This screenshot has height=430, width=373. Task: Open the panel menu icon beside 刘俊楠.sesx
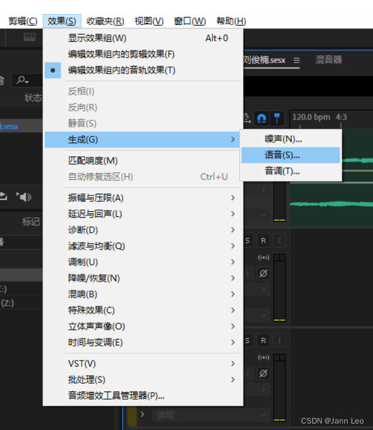pos(297,60)
